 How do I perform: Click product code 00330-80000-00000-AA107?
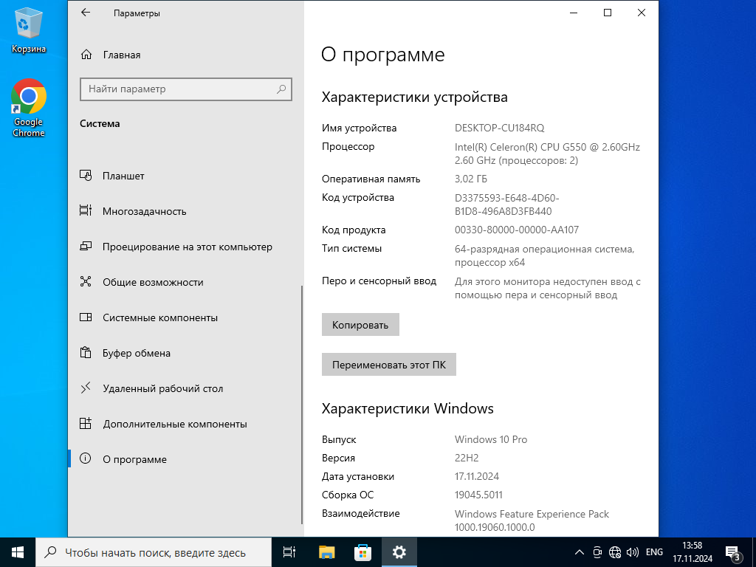516,230
